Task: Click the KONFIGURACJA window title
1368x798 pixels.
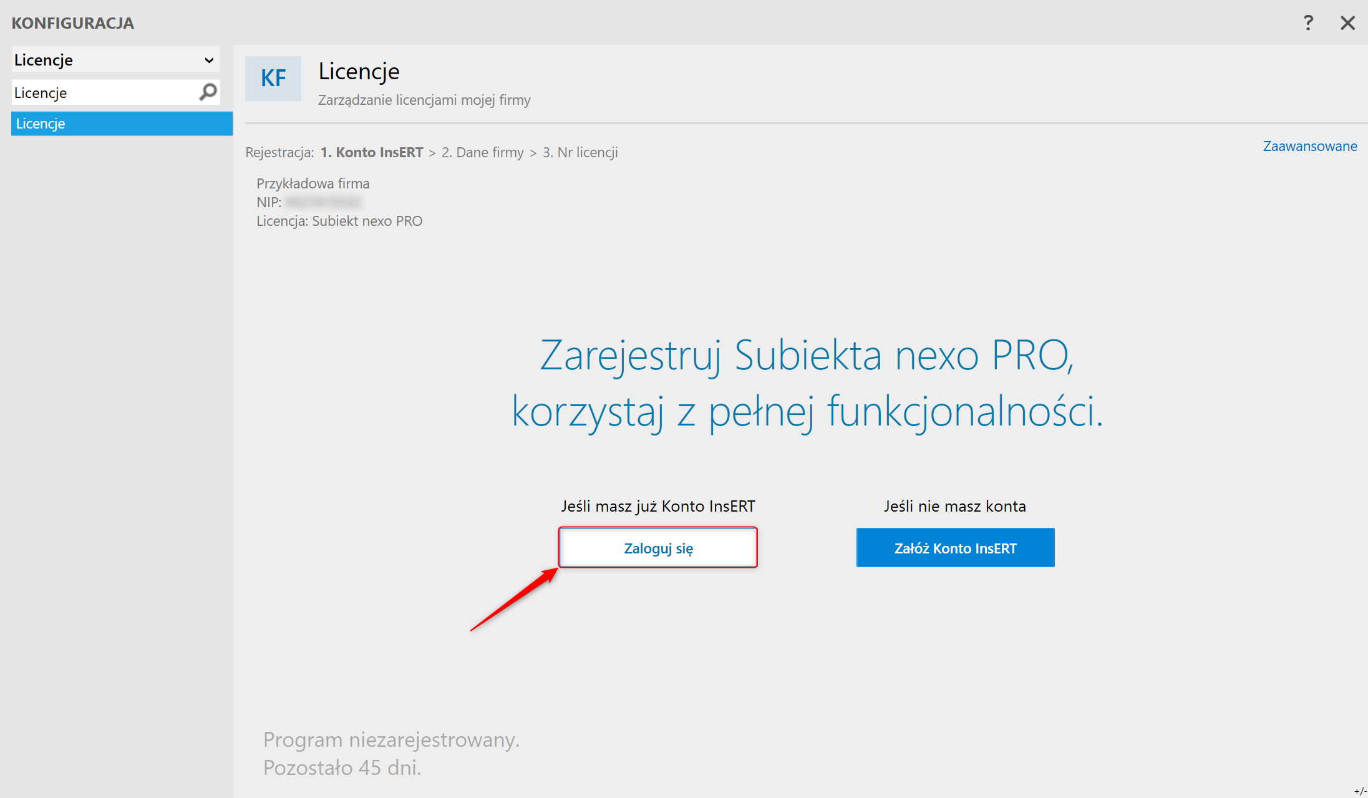Action: 73,23
